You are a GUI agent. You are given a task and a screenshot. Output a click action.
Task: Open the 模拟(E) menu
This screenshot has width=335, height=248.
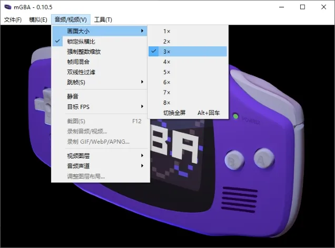[38, 19]
